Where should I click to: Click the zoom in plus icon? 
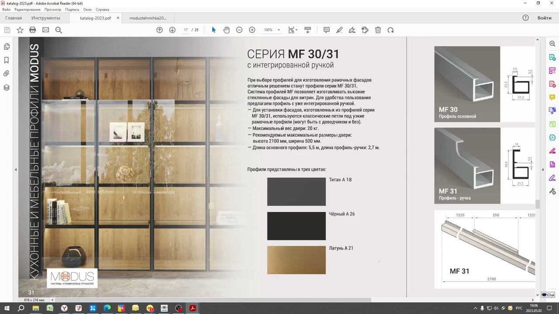[252, 30]
